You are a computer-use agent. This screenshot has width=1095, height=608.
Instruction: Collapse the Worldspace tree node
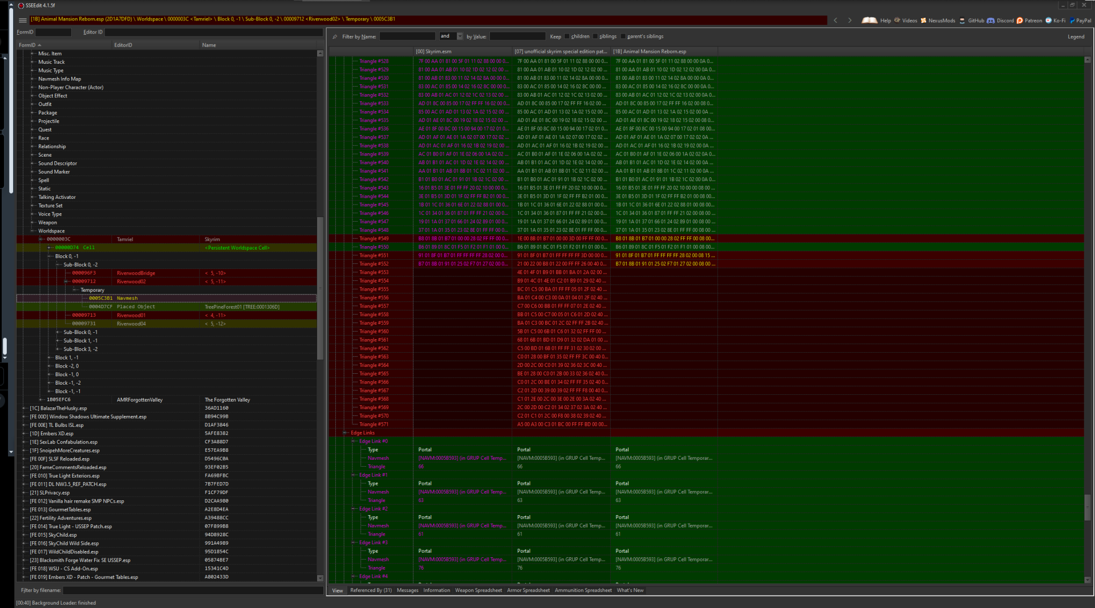tap(33, 231)
